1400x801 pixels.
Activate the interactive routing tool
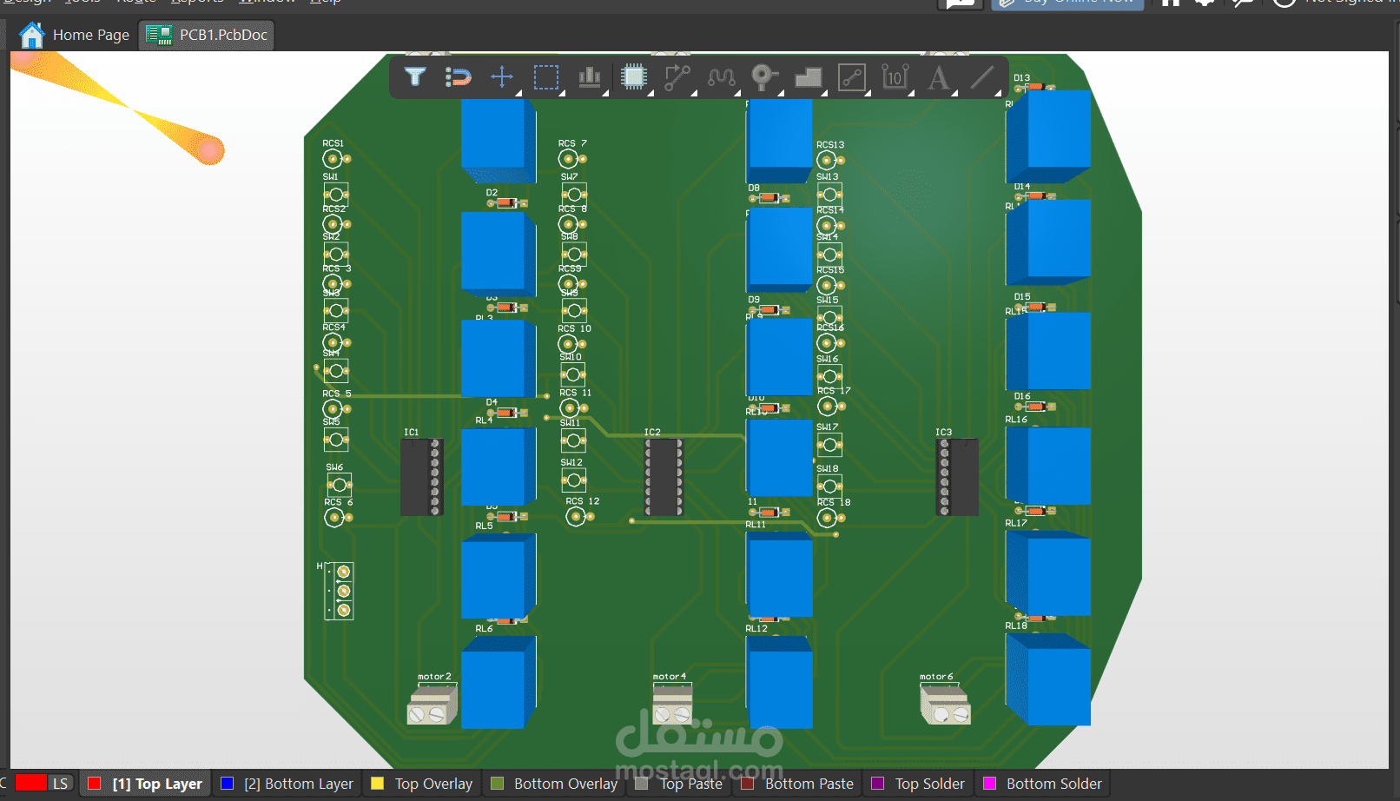(677, 77)
